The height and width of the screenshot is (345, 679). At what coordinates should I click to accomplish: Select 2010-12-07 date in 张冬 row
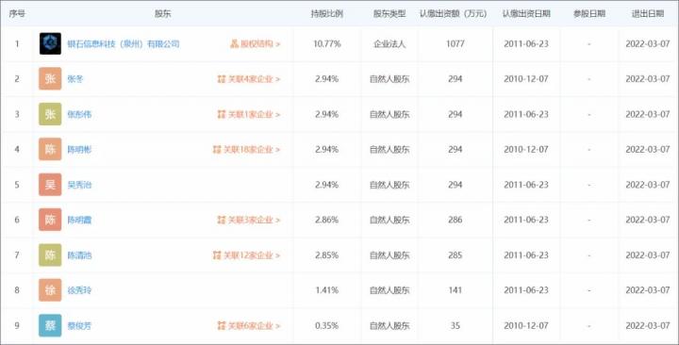tap(526, 79)
